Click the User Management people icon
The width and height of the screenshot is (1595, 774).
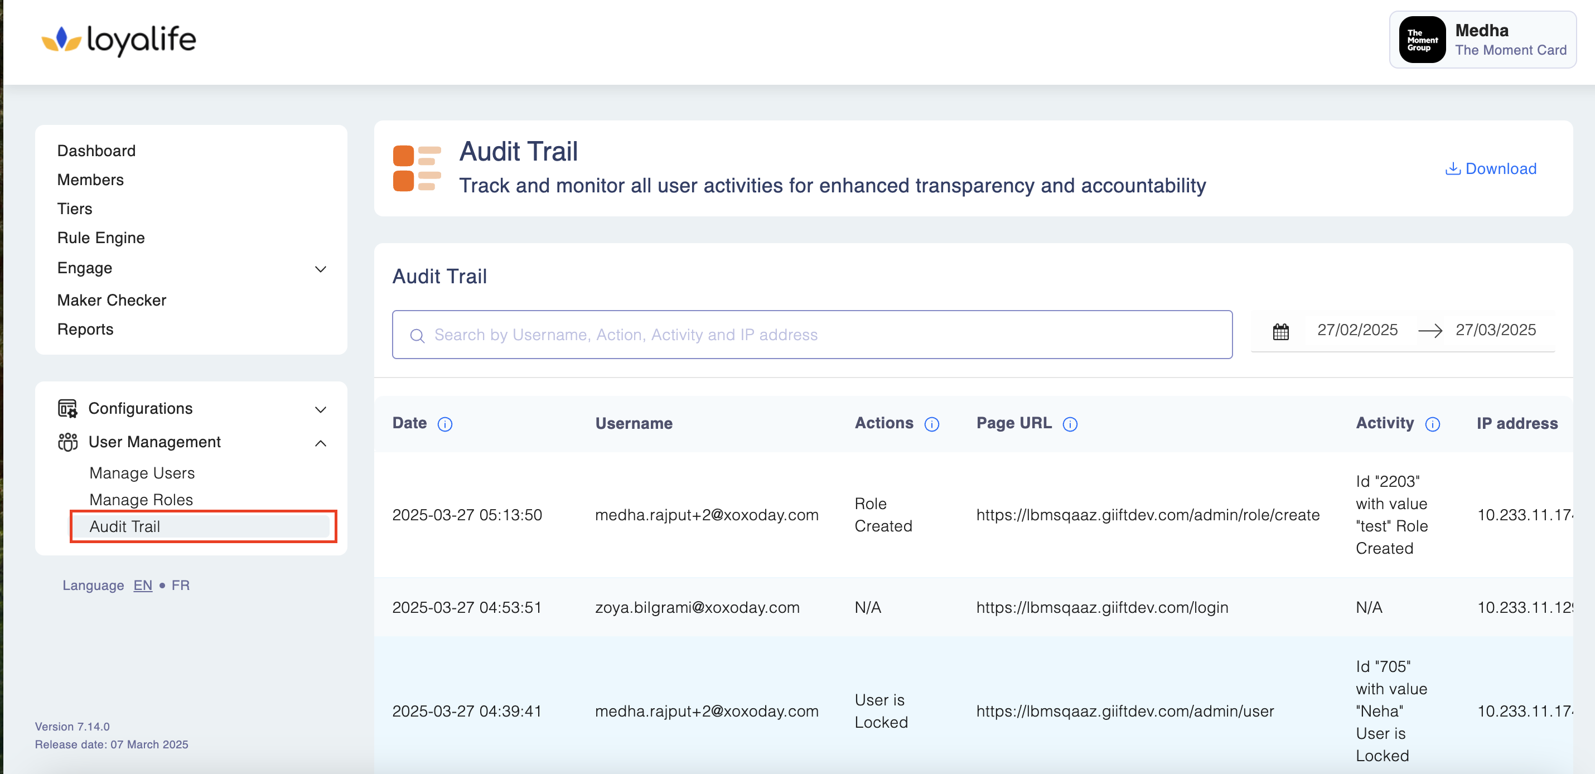click(x=67, y=442)
